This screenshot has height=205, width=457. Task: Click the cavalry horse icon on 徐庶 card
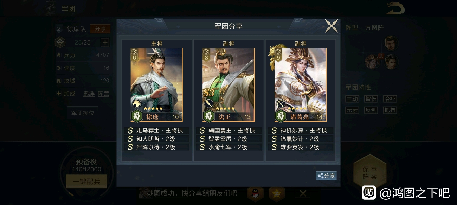pos(136,103)
